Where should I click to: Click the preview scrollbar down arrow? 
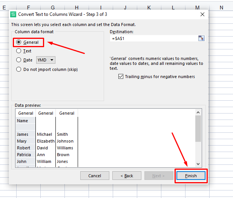pyautogui.click(x=198, y=164)
